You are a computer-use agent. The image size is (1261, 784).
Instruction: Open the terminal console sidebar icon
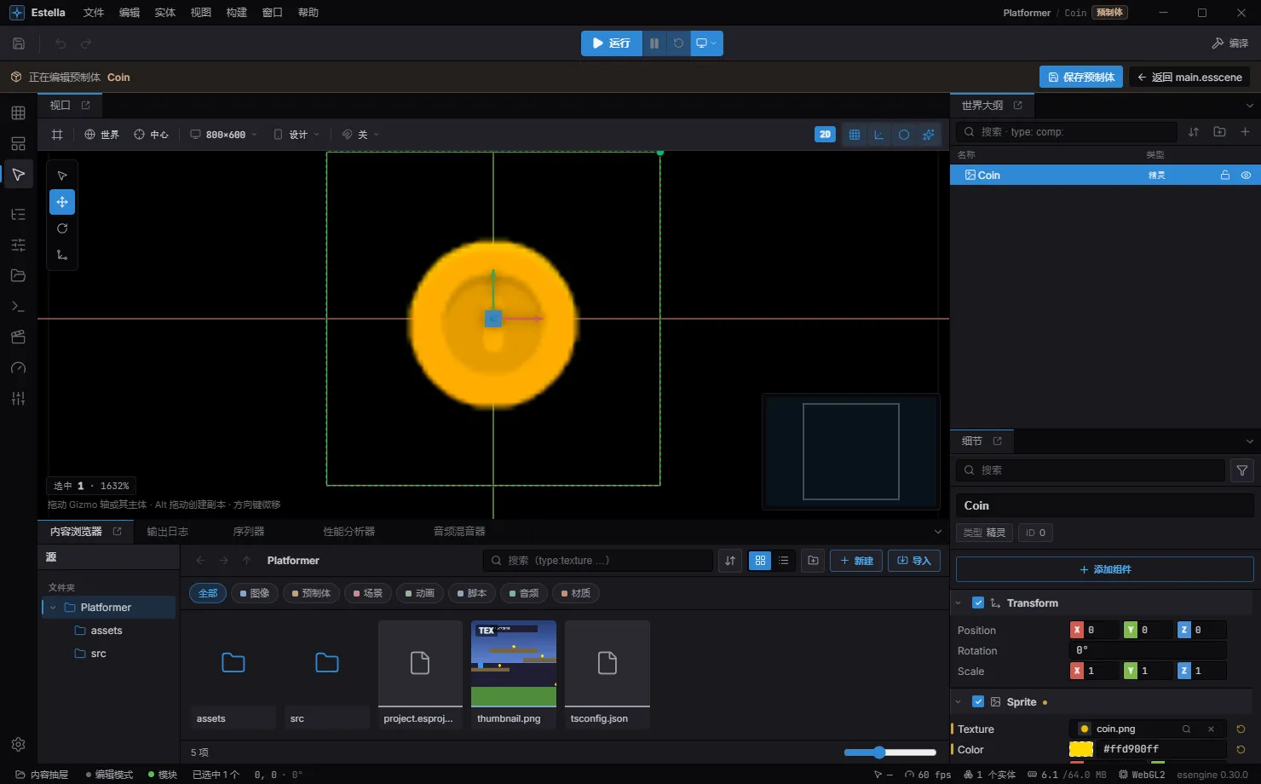[x=19, y=306]
